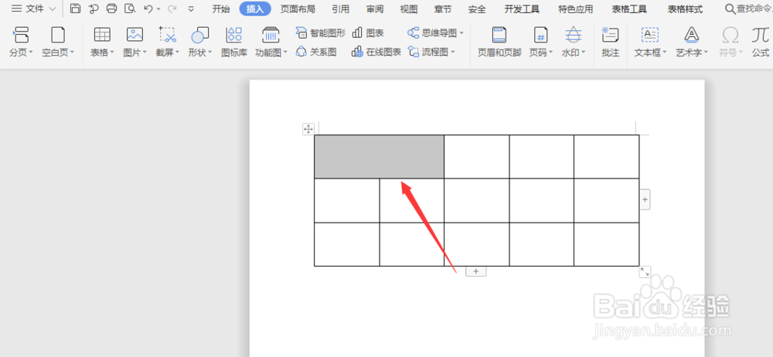This screenshot has width=773, height=357.
Task: Switch to the 安全 tab
Action: pos(477,8)
